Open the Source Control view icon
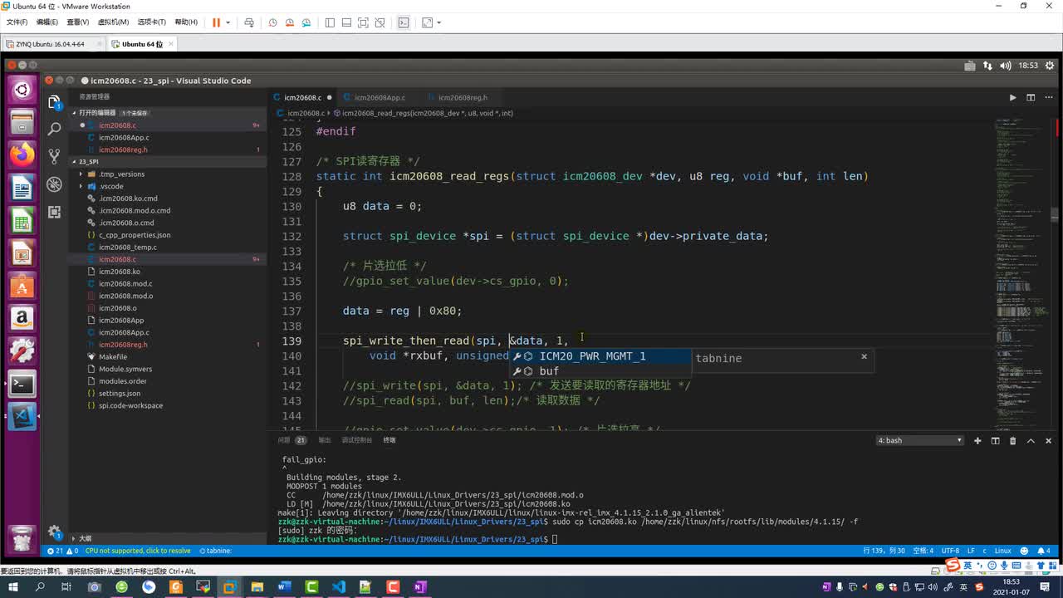The width and height of the screenshot is (1063, 598). click(x=55, y=156)
